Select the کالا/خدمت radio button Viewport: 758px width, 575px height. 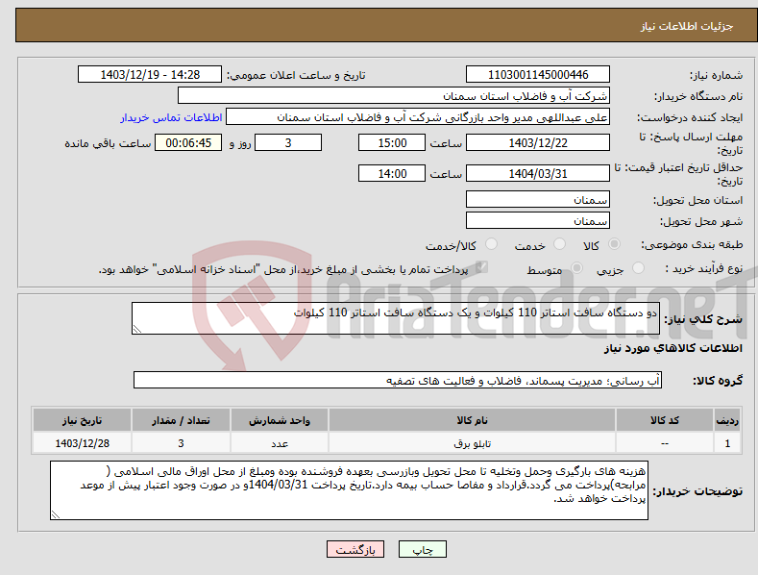click(x=491, y=244)
